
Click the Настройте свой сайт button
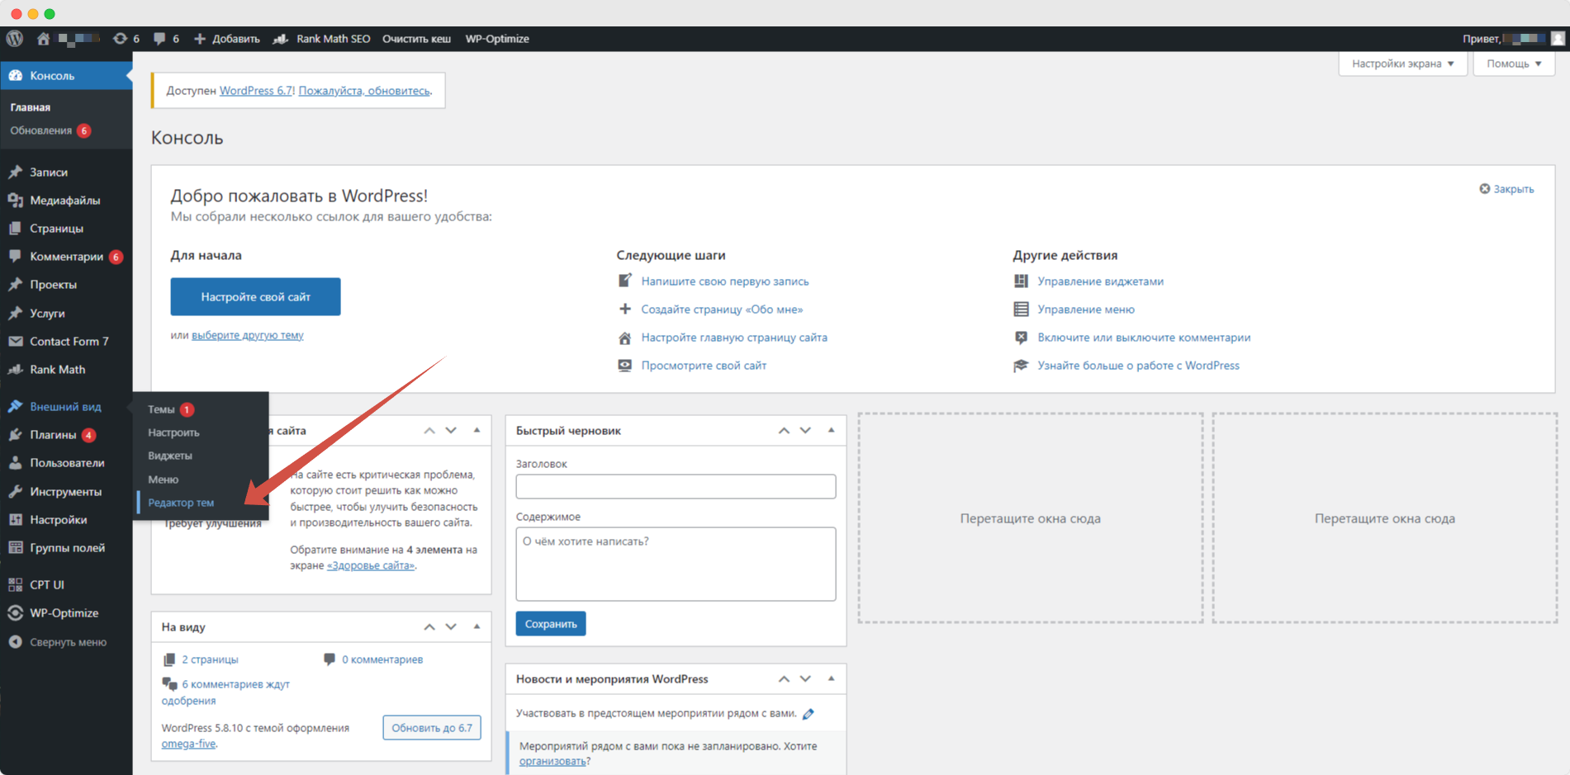[255, 296]
